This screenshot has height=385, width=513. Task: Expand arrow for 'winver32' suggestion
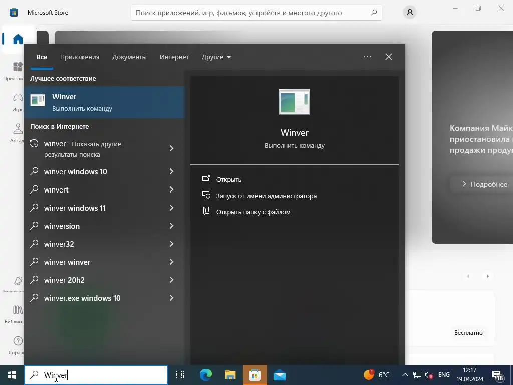pos(171,244)
